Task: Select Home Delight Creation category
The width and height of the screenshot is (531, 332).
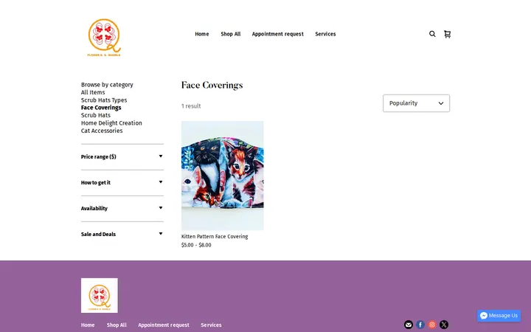Action: pos(111,123)
